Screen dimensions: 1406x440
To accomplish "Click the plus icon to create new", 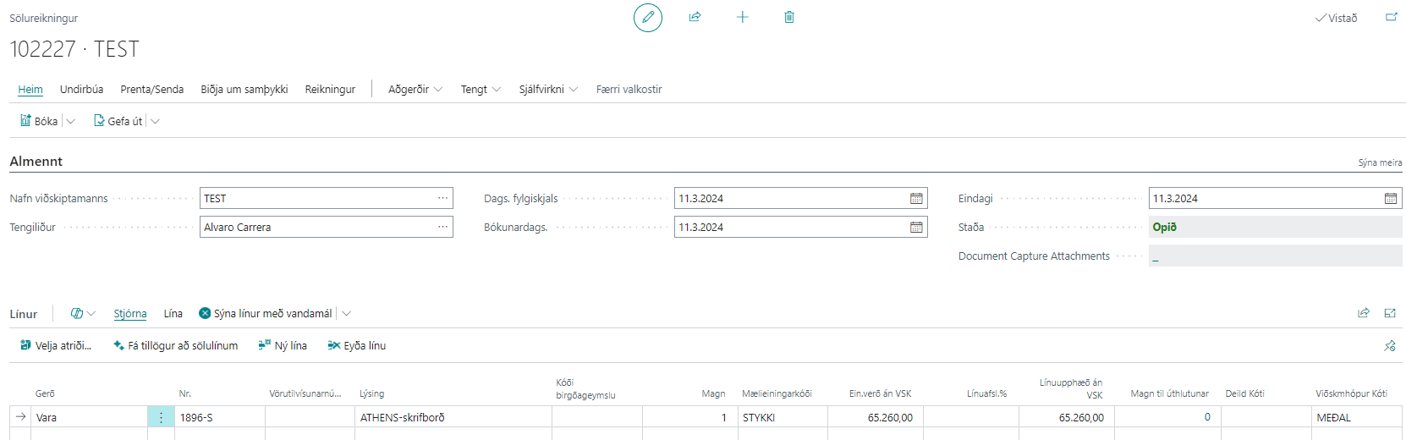I will 742,17.
